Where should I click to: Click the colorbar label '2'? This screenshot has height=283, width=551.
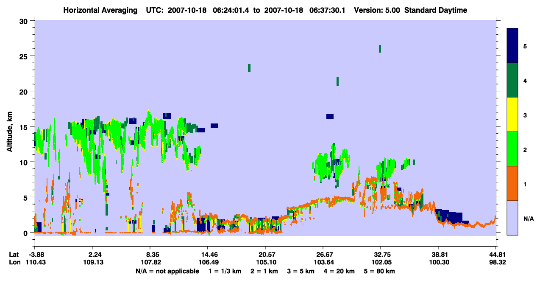[x=525, y=149]
